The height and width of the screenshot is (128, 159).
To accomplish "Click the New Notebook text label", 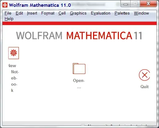I will [x=14, y=78].
